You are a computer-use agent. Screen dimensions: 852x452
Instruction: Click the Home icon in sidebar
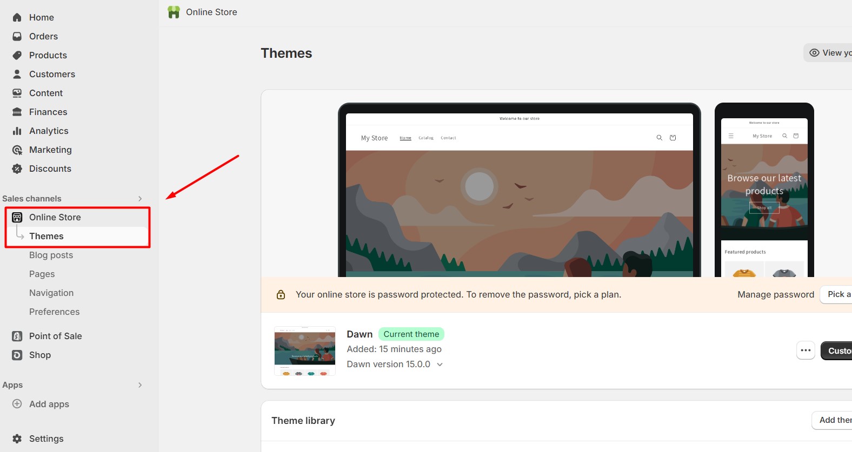pyautogui.click(x=17, y=17)
